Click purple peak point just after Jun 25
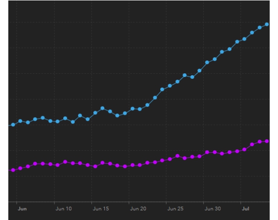 click(177, 156)
